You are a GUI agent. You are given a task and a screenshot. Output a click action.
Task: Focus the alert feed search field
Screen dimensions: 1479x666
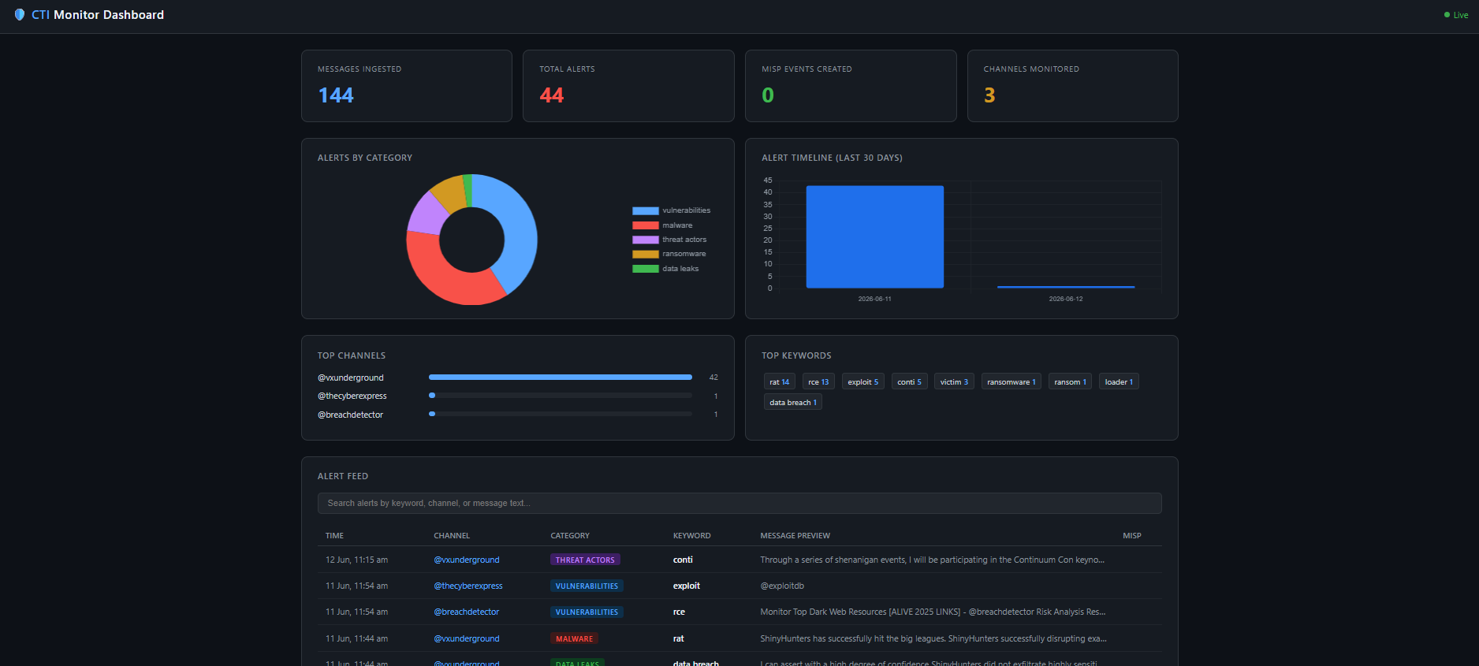coord(739,503)
